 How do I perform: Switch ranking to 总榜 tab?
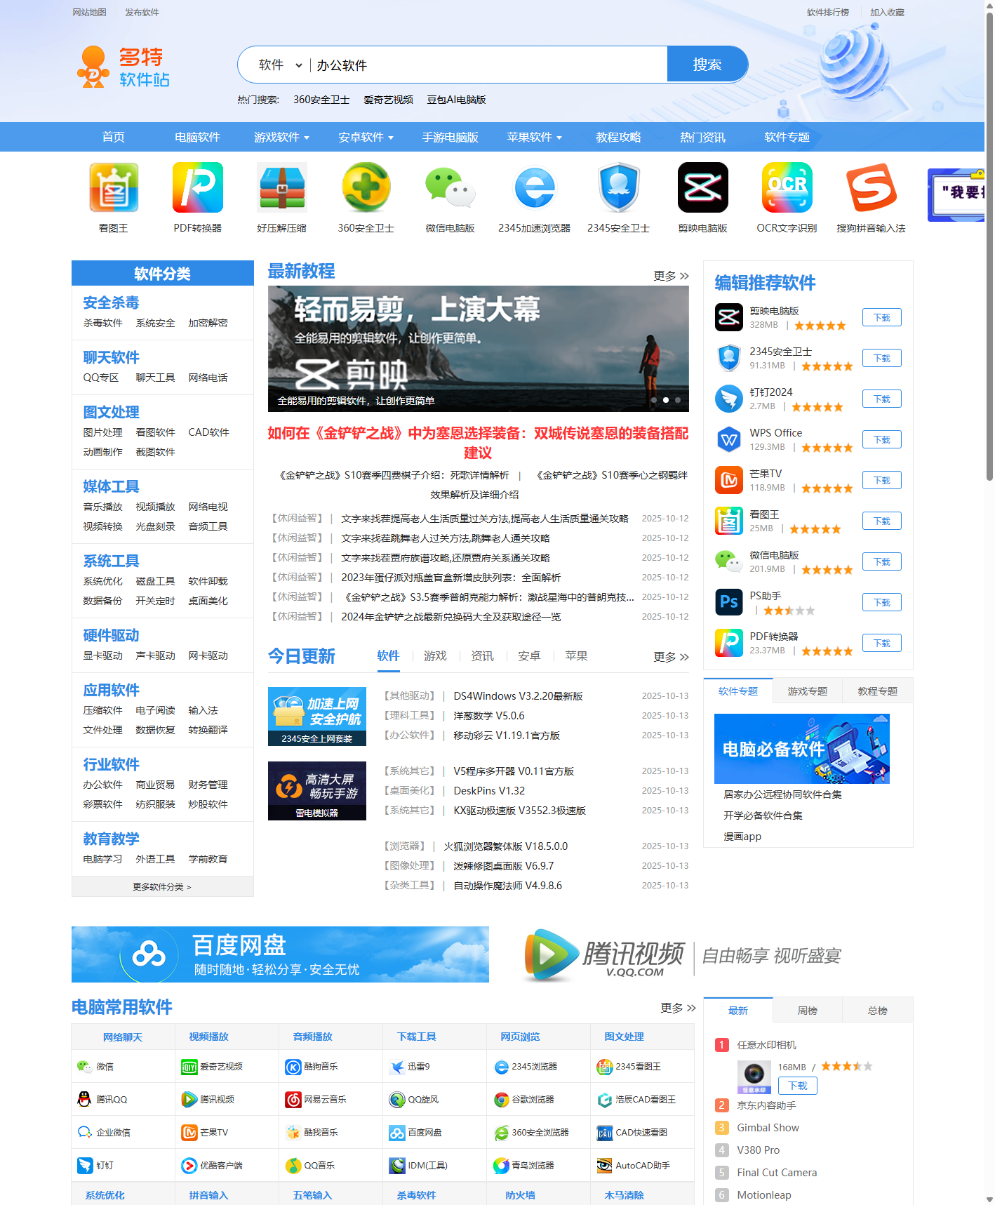[878, 1010]
